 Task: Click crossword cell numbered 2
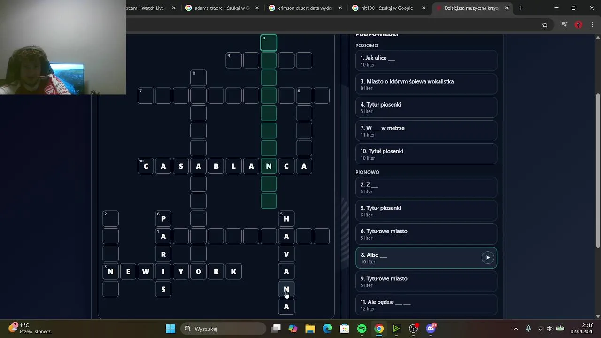pyautogui.click(x=110, y=219)
